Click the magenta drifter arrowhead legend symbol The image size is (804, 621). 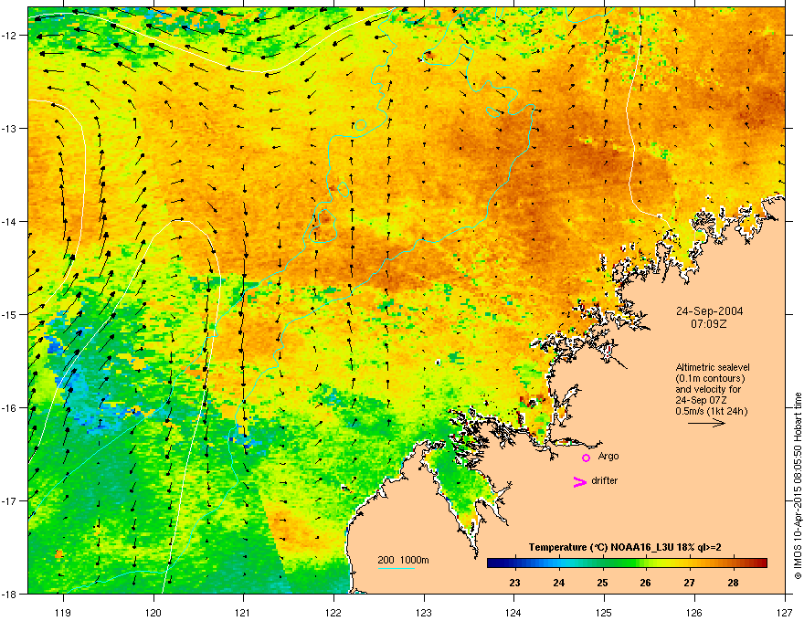click(x=580, y=481)
